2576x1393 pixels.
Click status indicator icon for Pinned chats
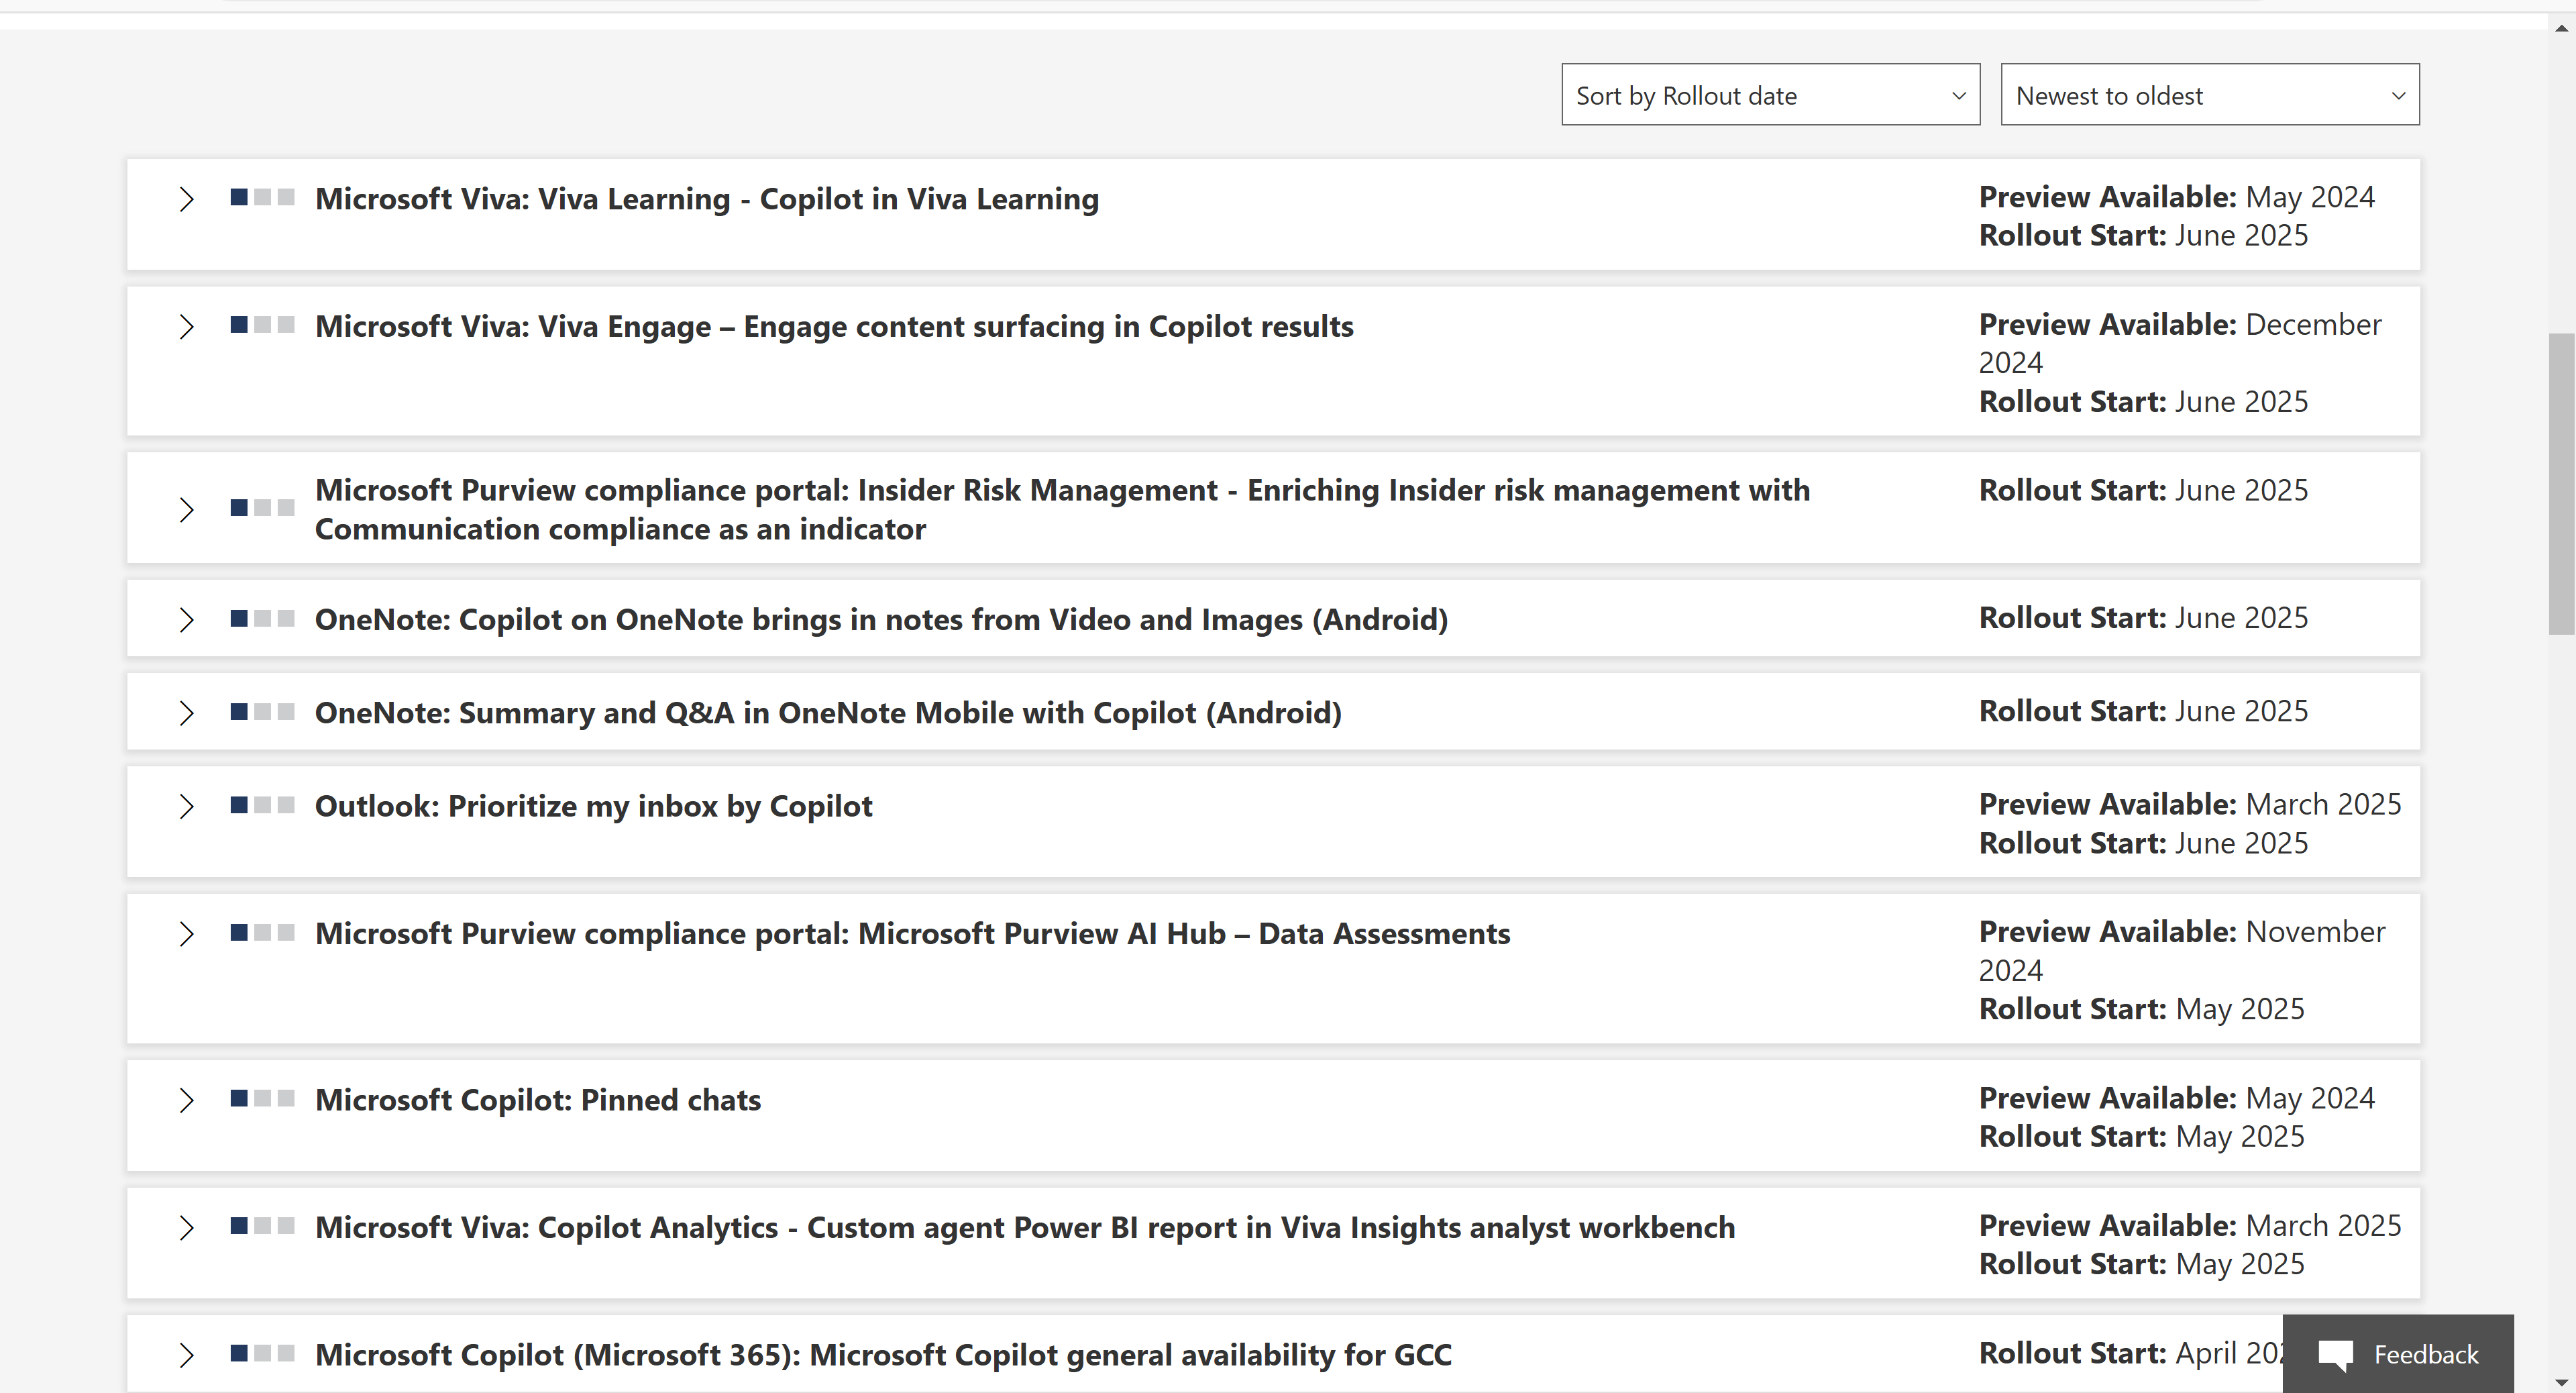[x=262, y=1098]
